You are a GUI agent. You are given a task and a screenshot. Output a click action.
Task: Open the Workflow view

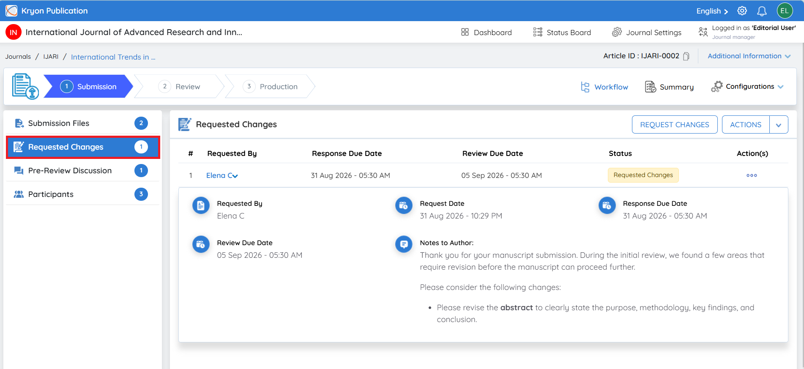(x=604, y=87)
